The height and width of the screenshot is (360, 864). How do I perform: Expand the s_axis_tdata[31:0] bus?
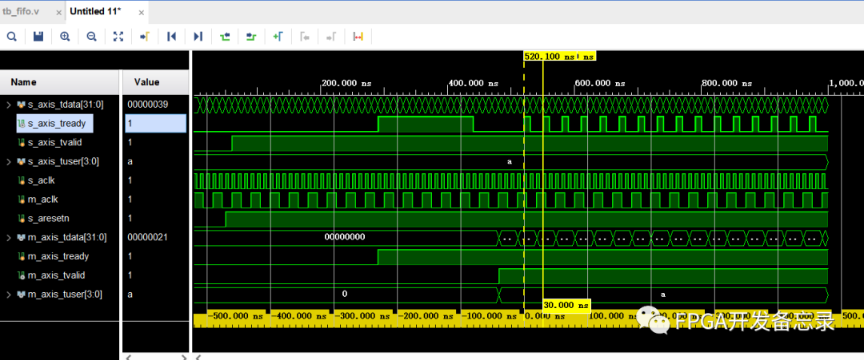point(9,105)
